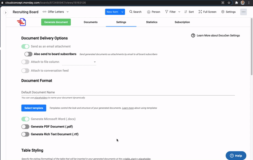The height and width of the screenshot is (160, 253).
Task: Toggle Attach to conversation feed
Action: 25,71
